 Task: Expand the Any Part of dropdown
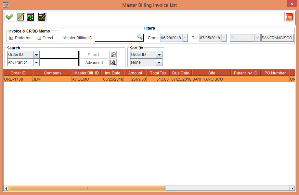[36, 62]
